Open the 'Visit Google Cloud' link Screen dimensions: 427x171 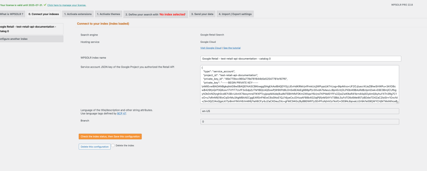click(x=211, y=48)
